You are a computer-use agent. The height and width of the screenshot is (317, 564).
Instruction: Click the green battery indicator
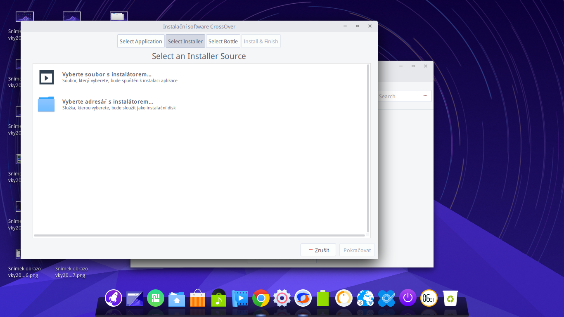tap(323, 298)
